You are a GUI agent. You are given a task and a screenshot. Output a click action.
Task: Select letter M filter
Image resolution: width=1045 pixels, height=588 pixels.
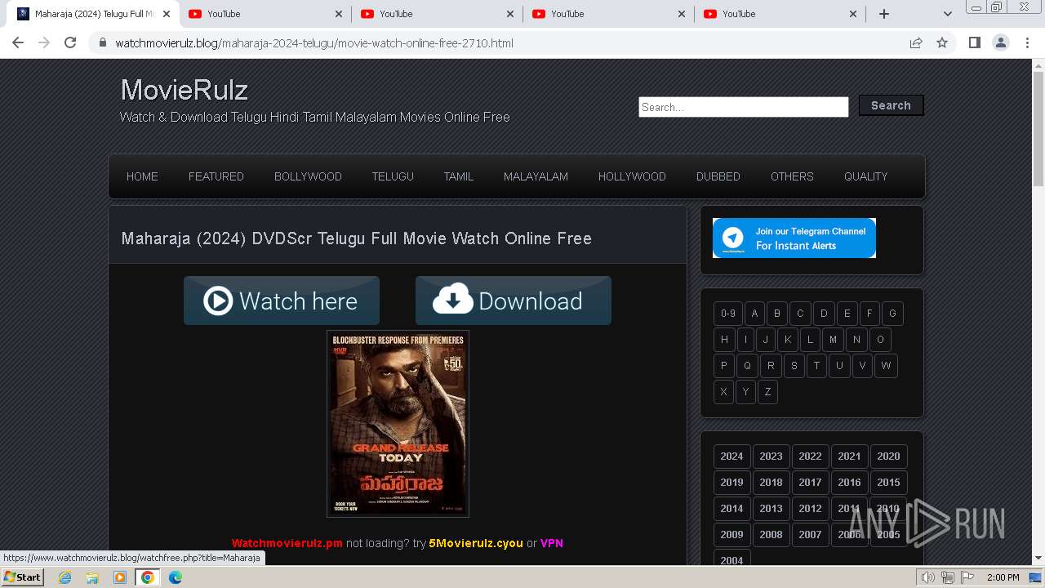833,340
